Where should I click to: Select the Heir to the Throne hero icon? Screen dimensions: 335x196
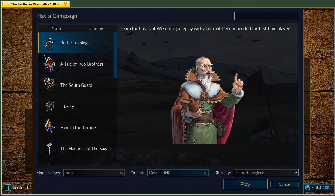click(49, 126)
